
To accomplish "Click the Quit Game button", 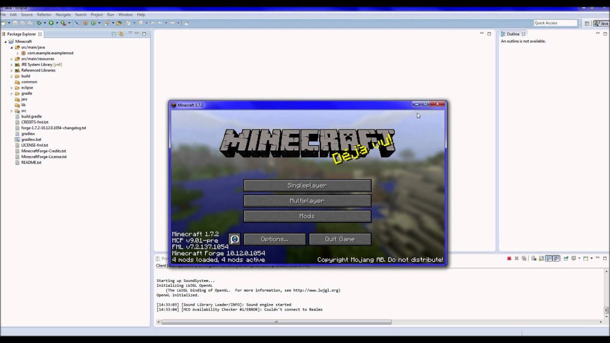I will pyautogui.click(x=340, y=239).
